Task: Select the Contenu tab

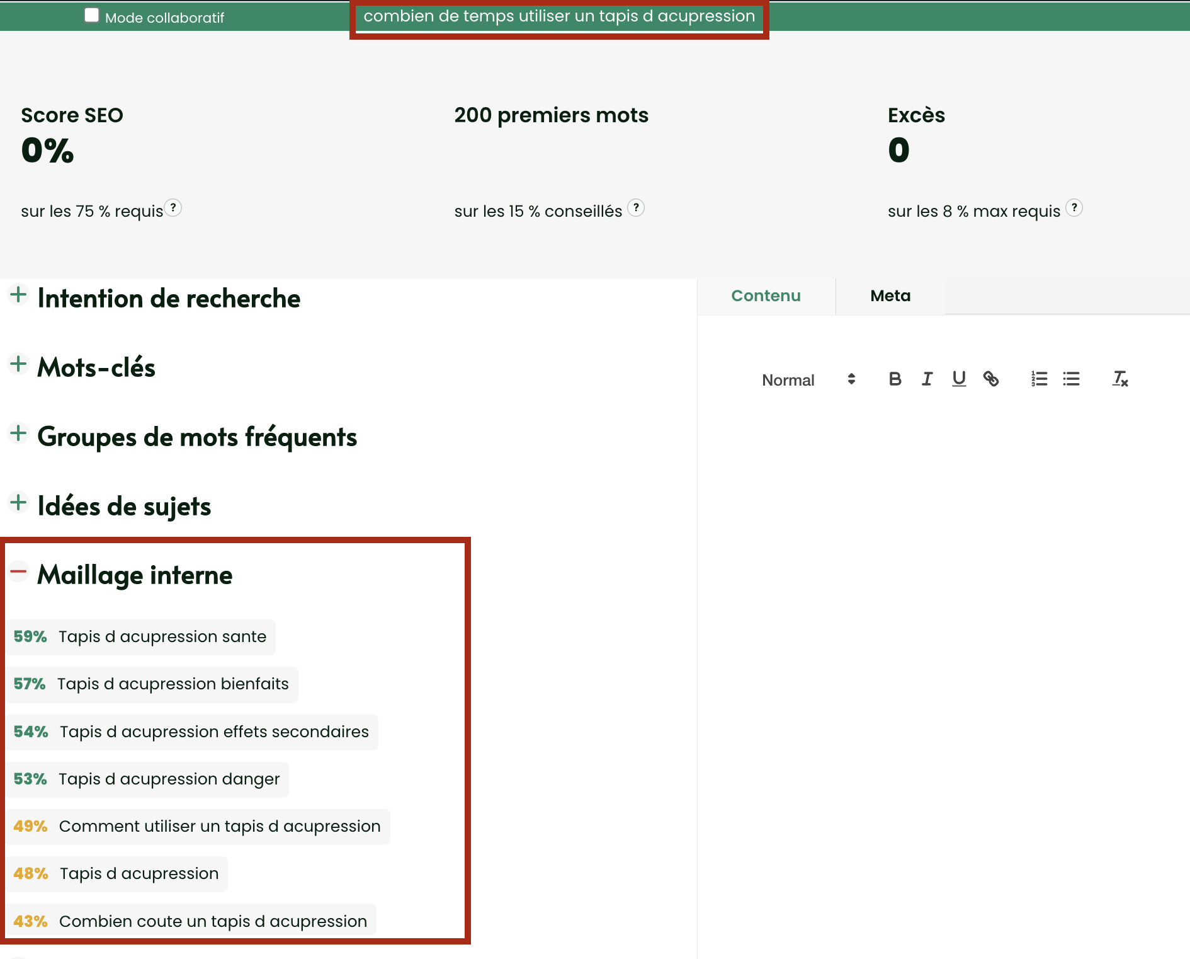Action: pyautogui.click(x=766, y=296)
